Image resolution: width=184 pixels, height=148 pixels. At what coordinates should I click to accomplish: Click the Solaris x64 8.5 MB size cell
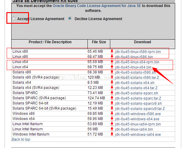point(93,83)
